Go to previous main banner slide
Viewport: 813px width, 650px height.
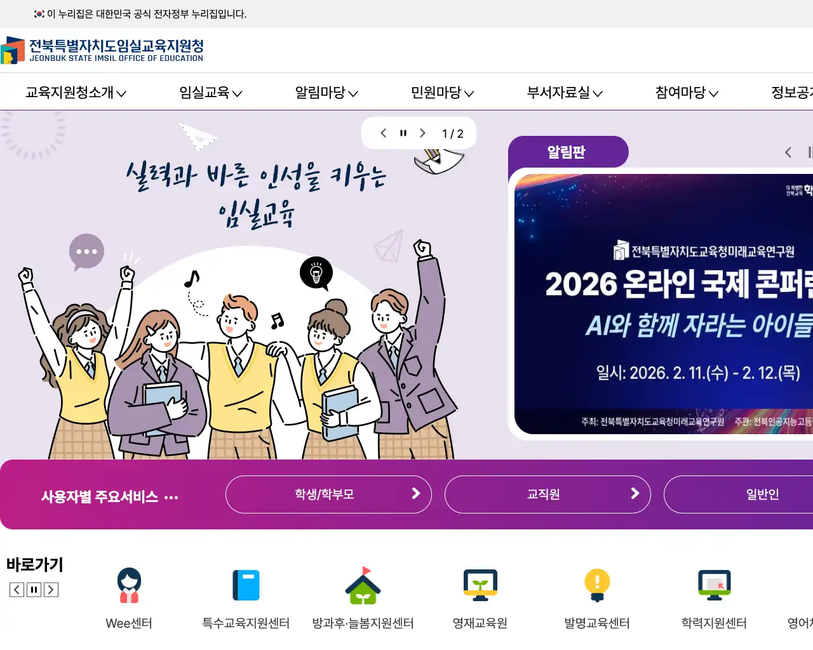pyautogui.click(x=383, y=133)
